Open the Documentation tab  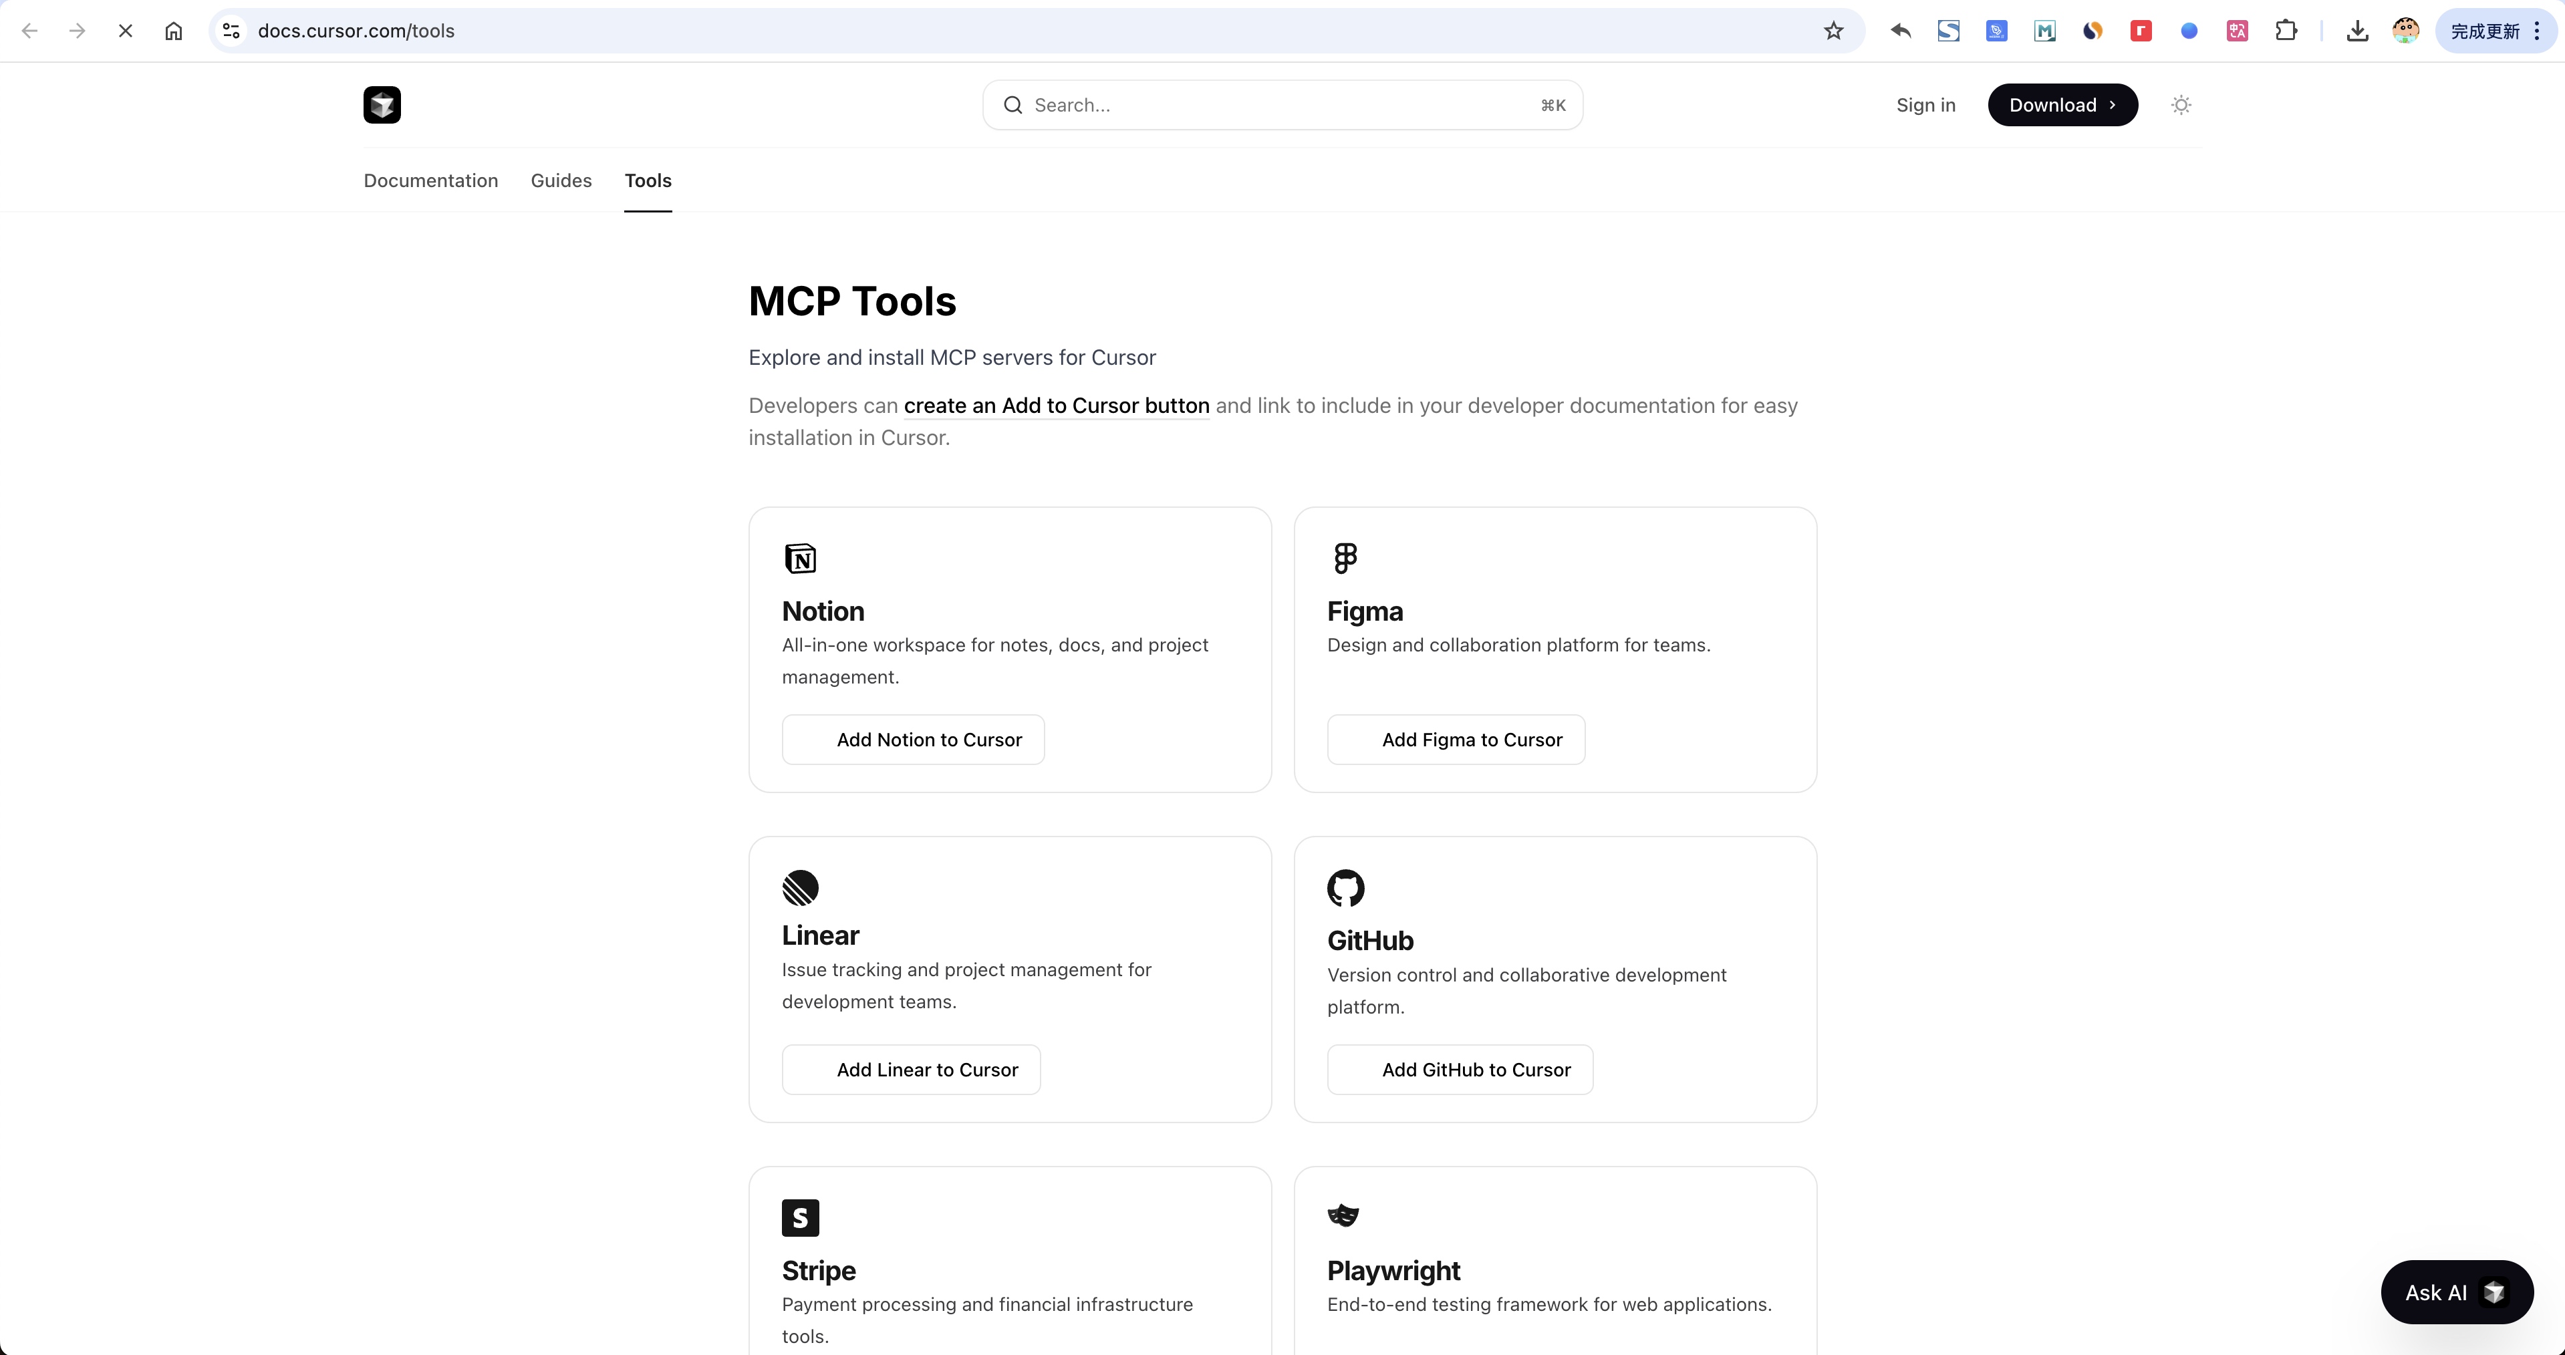pos(430,180)
